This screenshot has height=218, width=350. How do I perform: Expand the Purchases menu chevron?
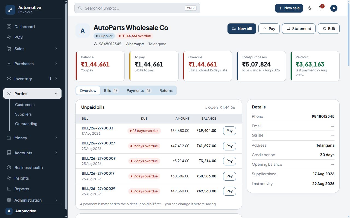56,64
